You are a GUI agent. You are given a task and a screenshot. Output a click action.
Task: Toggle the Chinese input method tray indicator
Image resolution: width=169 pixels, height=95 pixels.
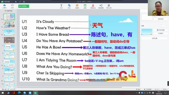(x=150, y=93)
